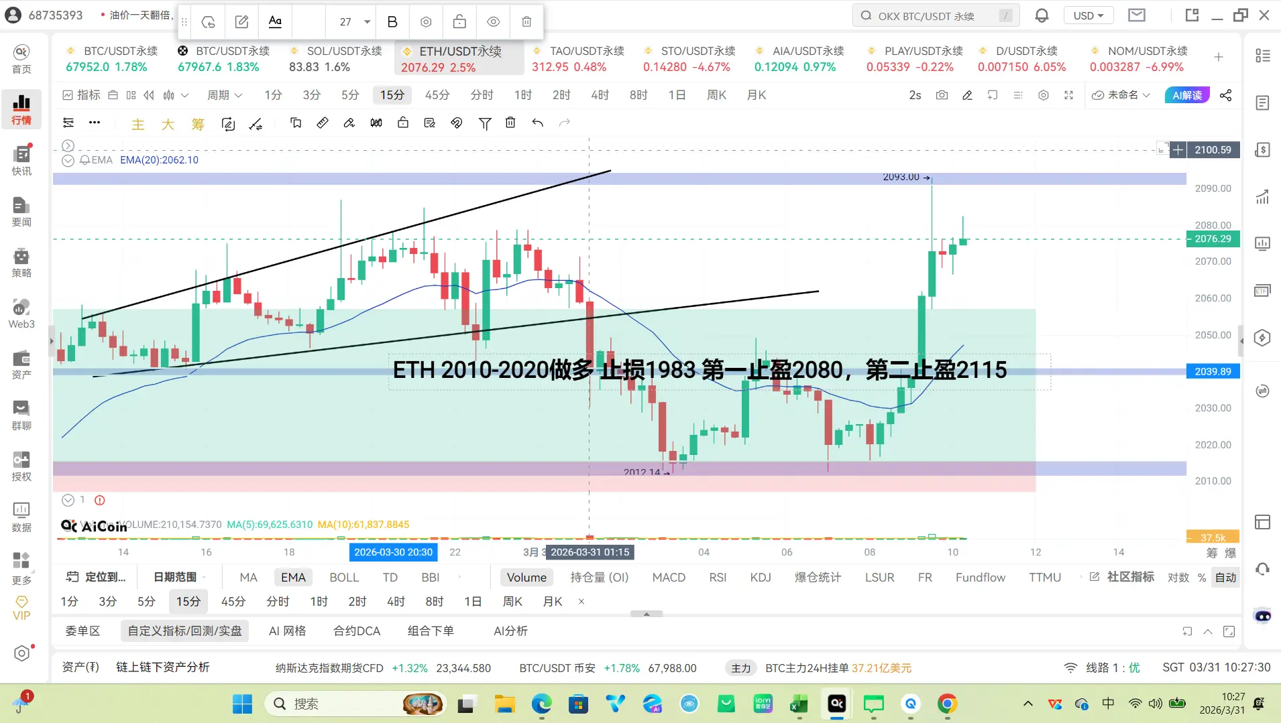The width and height of the screenshot is (1281, 723).
Task: Toggle the MA main indicator
Action: tap(248, 578)
